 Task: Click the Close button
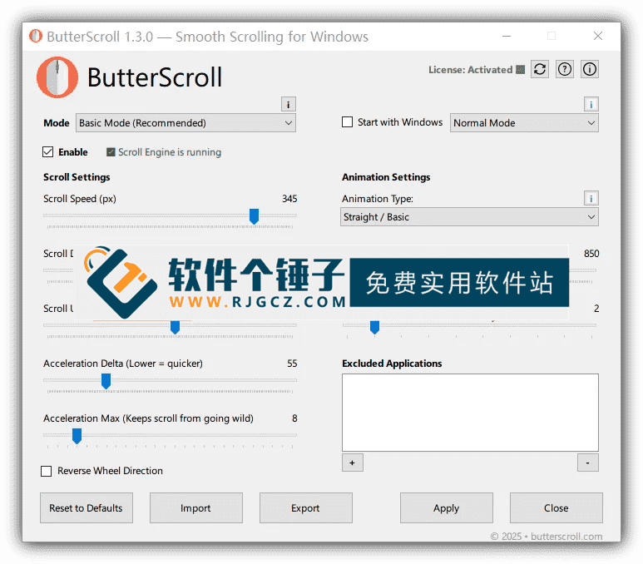(556, 507)
